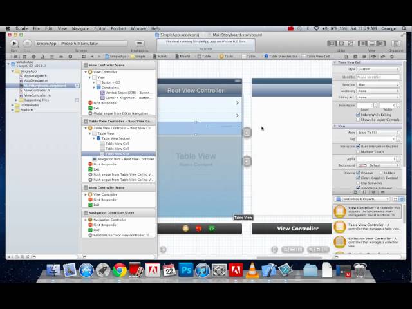
Task: Select the Standard editor button
Action: pyautogui.click(x=332, y=43)
